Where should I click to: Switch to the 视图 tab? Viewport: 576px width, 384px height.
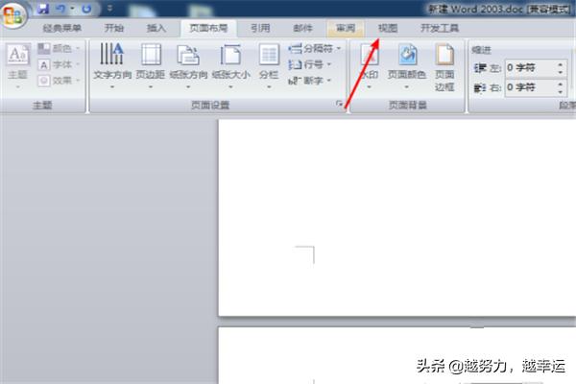coord(388,28)
